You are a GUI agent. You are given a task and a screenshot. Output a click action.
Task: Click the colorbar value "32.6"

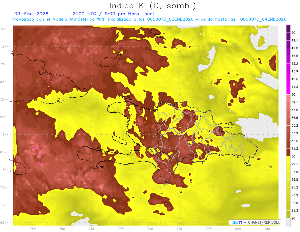click(294, 141)
